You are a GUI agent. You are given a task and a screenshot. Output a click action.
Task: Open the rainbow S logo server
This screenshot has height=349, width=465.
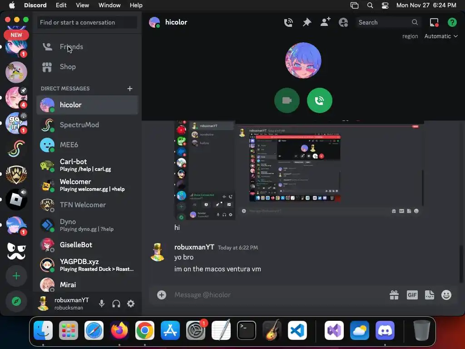tap(16, 149)
